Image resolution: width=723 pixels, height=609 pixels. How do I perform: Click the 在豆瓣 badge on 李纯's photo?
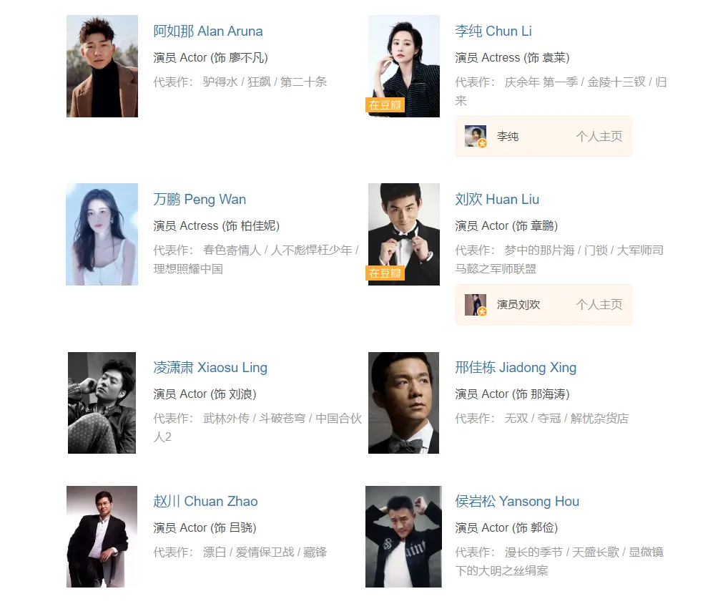[x=385, y=105]
